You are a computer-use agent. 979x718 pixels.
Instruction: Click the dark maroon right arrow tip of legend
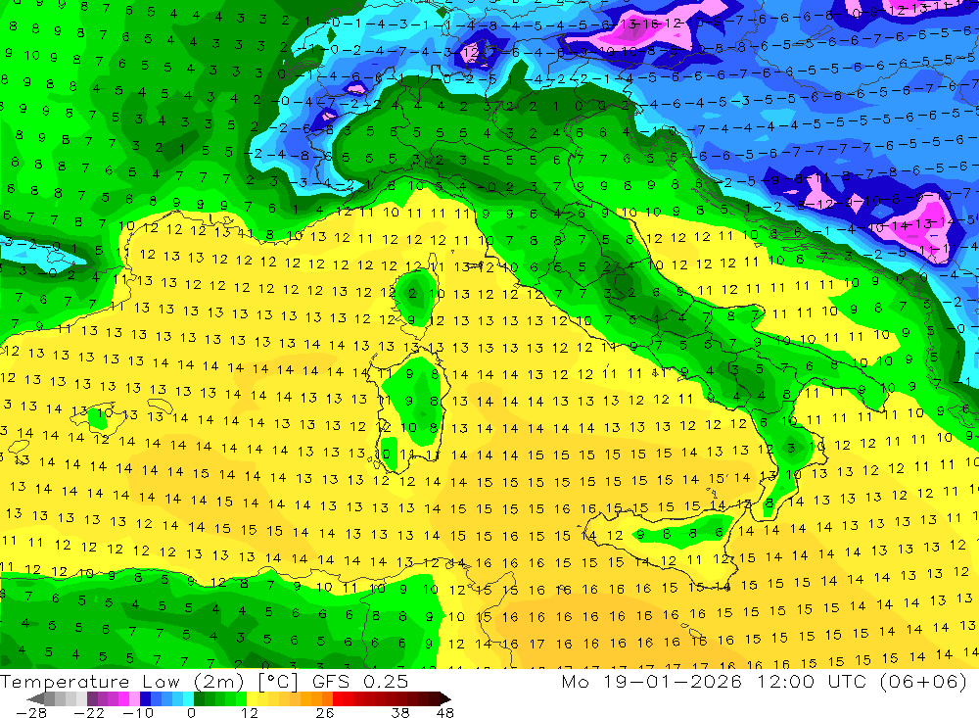445,698
